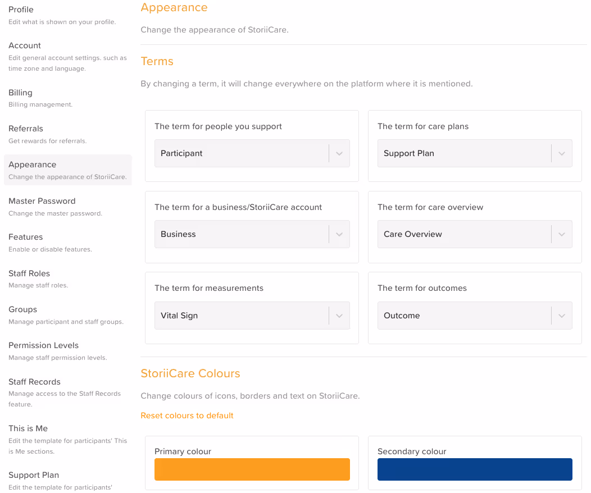
Task: Open the Care Overview term dropdown
Action: (x=475, y=234)
